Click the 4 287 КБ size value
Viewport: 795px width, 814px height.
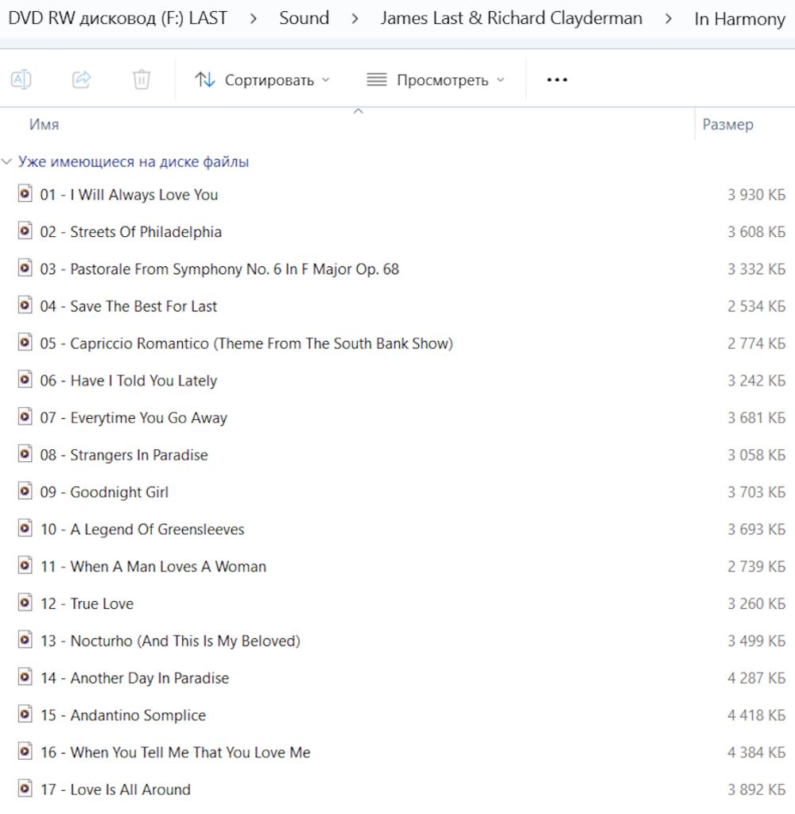(756, 678)
